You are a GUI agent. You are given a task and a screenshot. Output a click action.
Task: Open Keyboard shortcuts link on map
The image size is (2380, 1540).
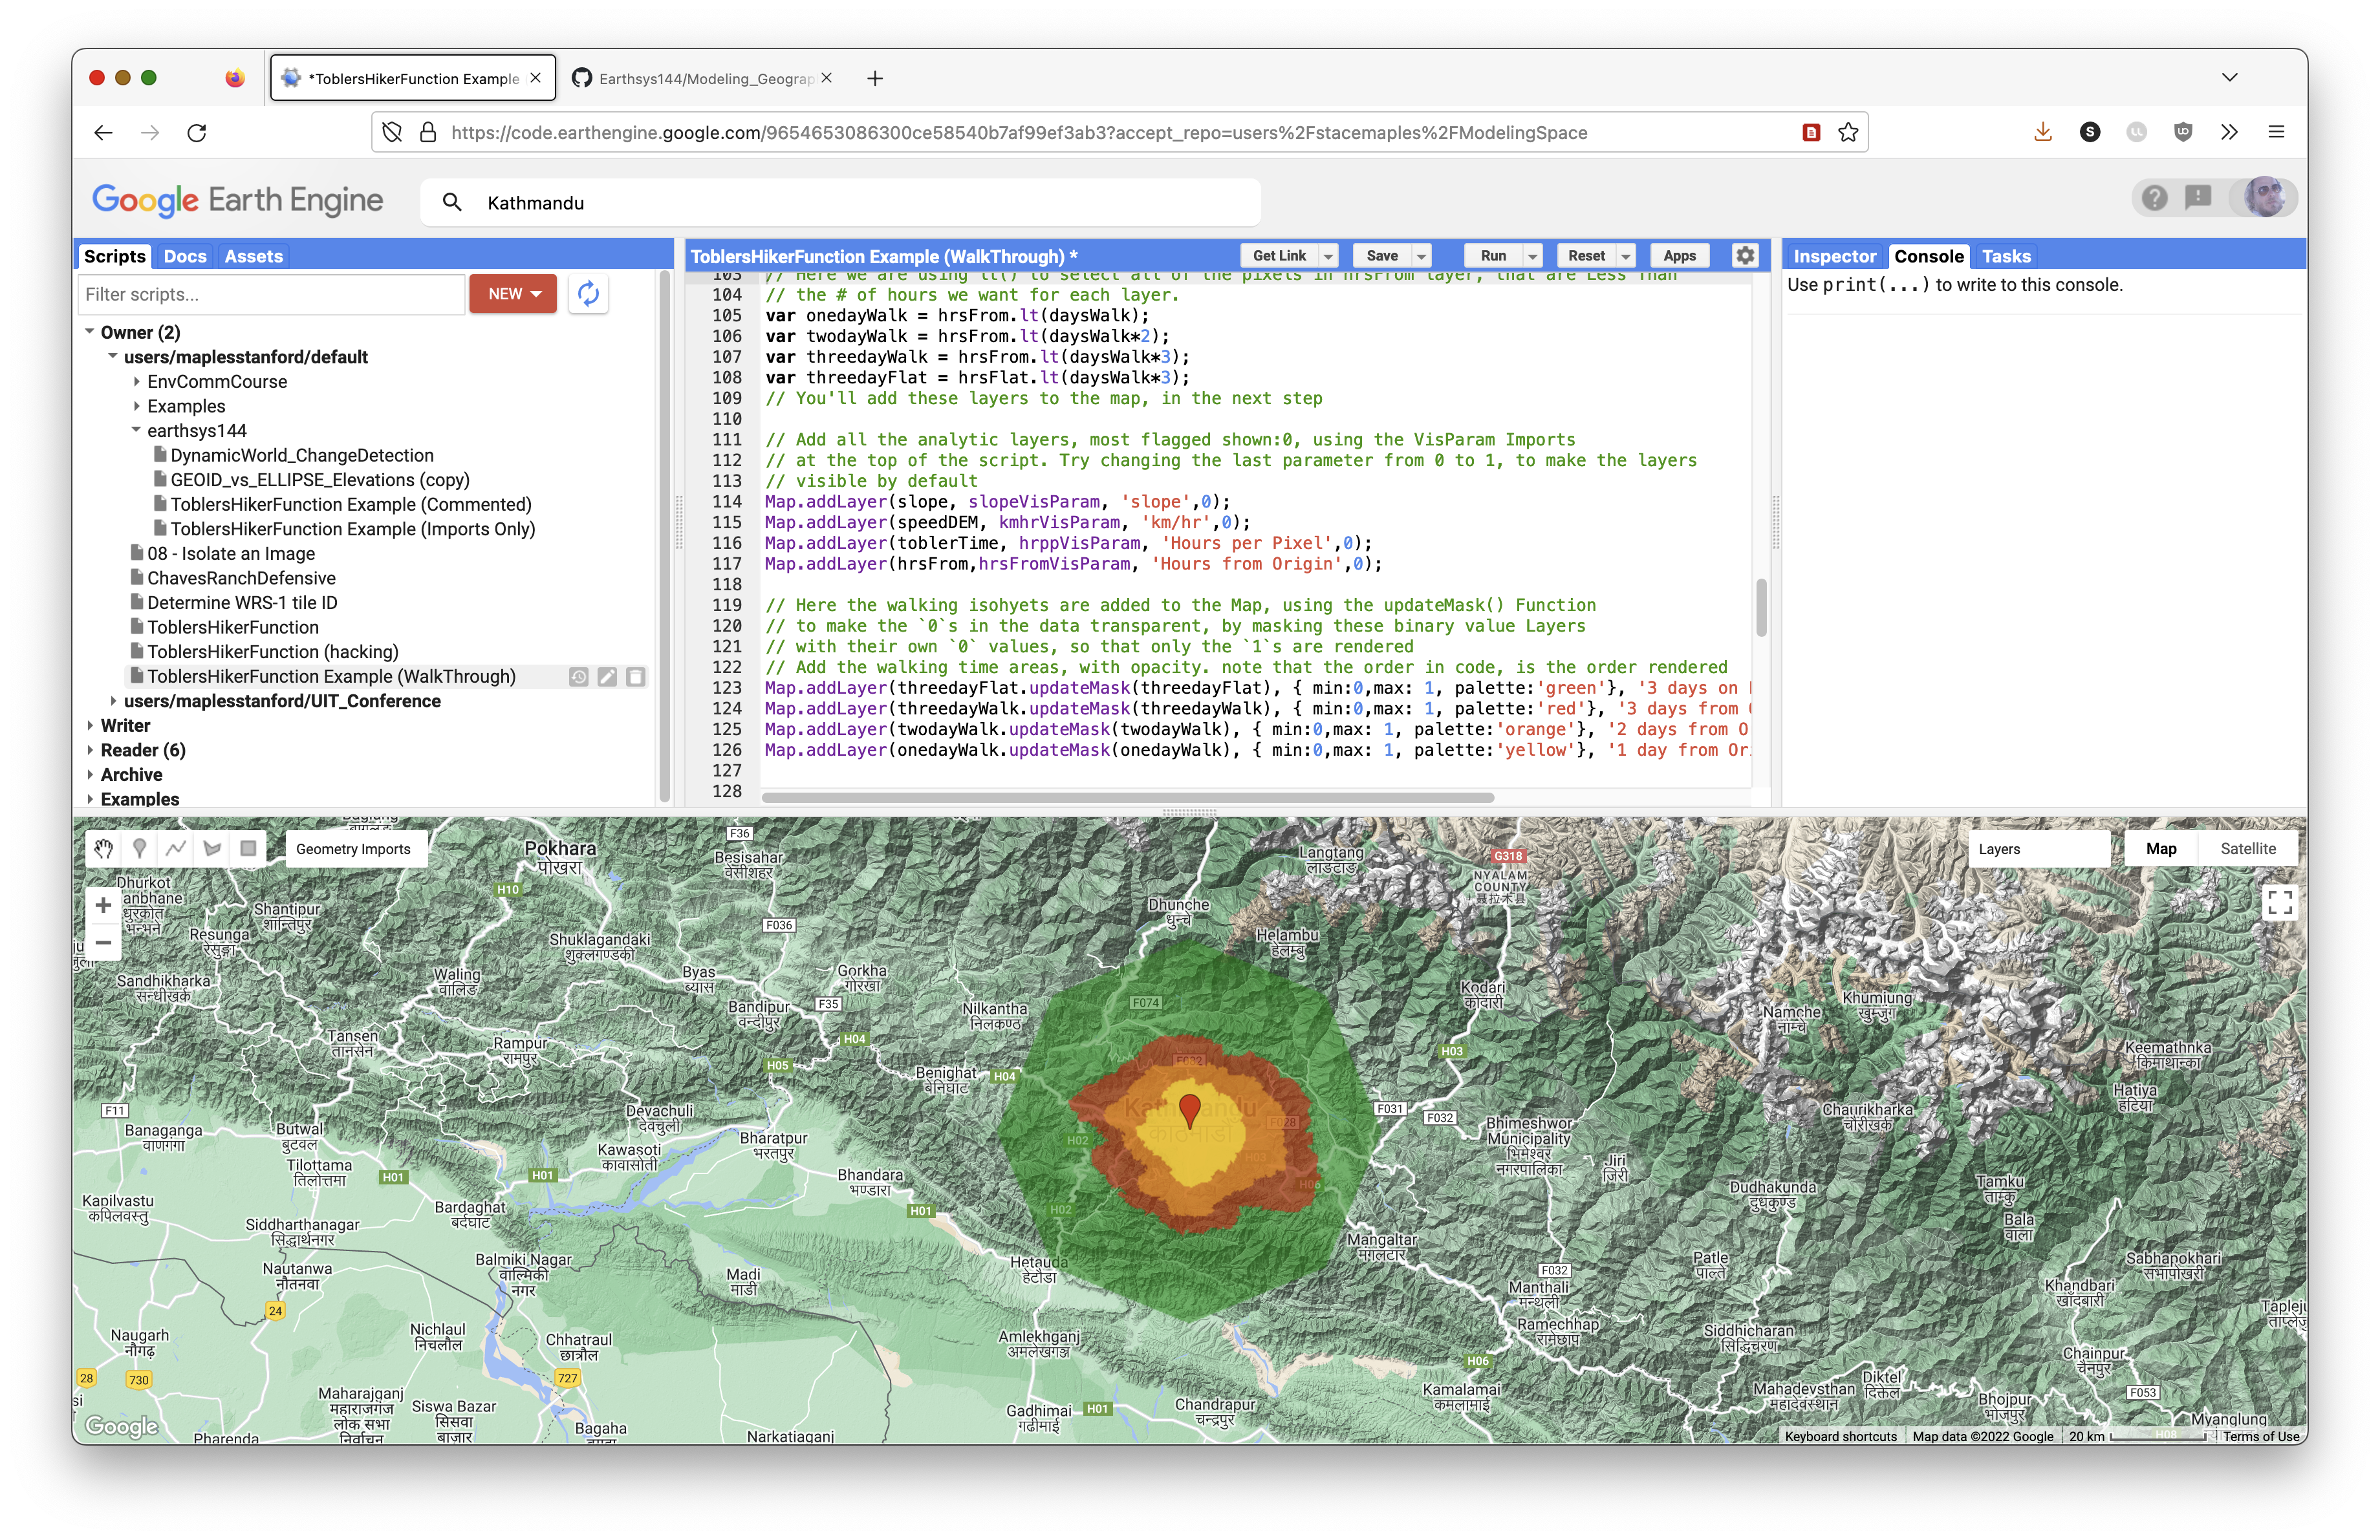(1840, 1436)
